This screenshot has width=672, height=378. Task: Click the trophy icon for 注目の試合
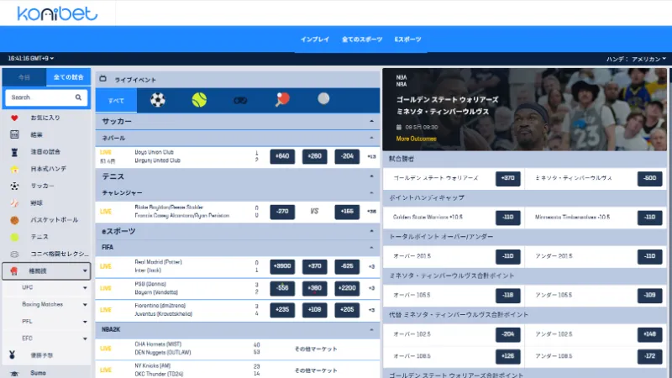(x=14, y=152)
